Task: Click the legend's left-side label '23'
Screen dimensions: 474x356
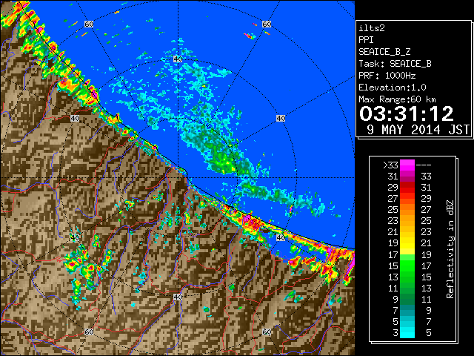Action: pos(393,221)
